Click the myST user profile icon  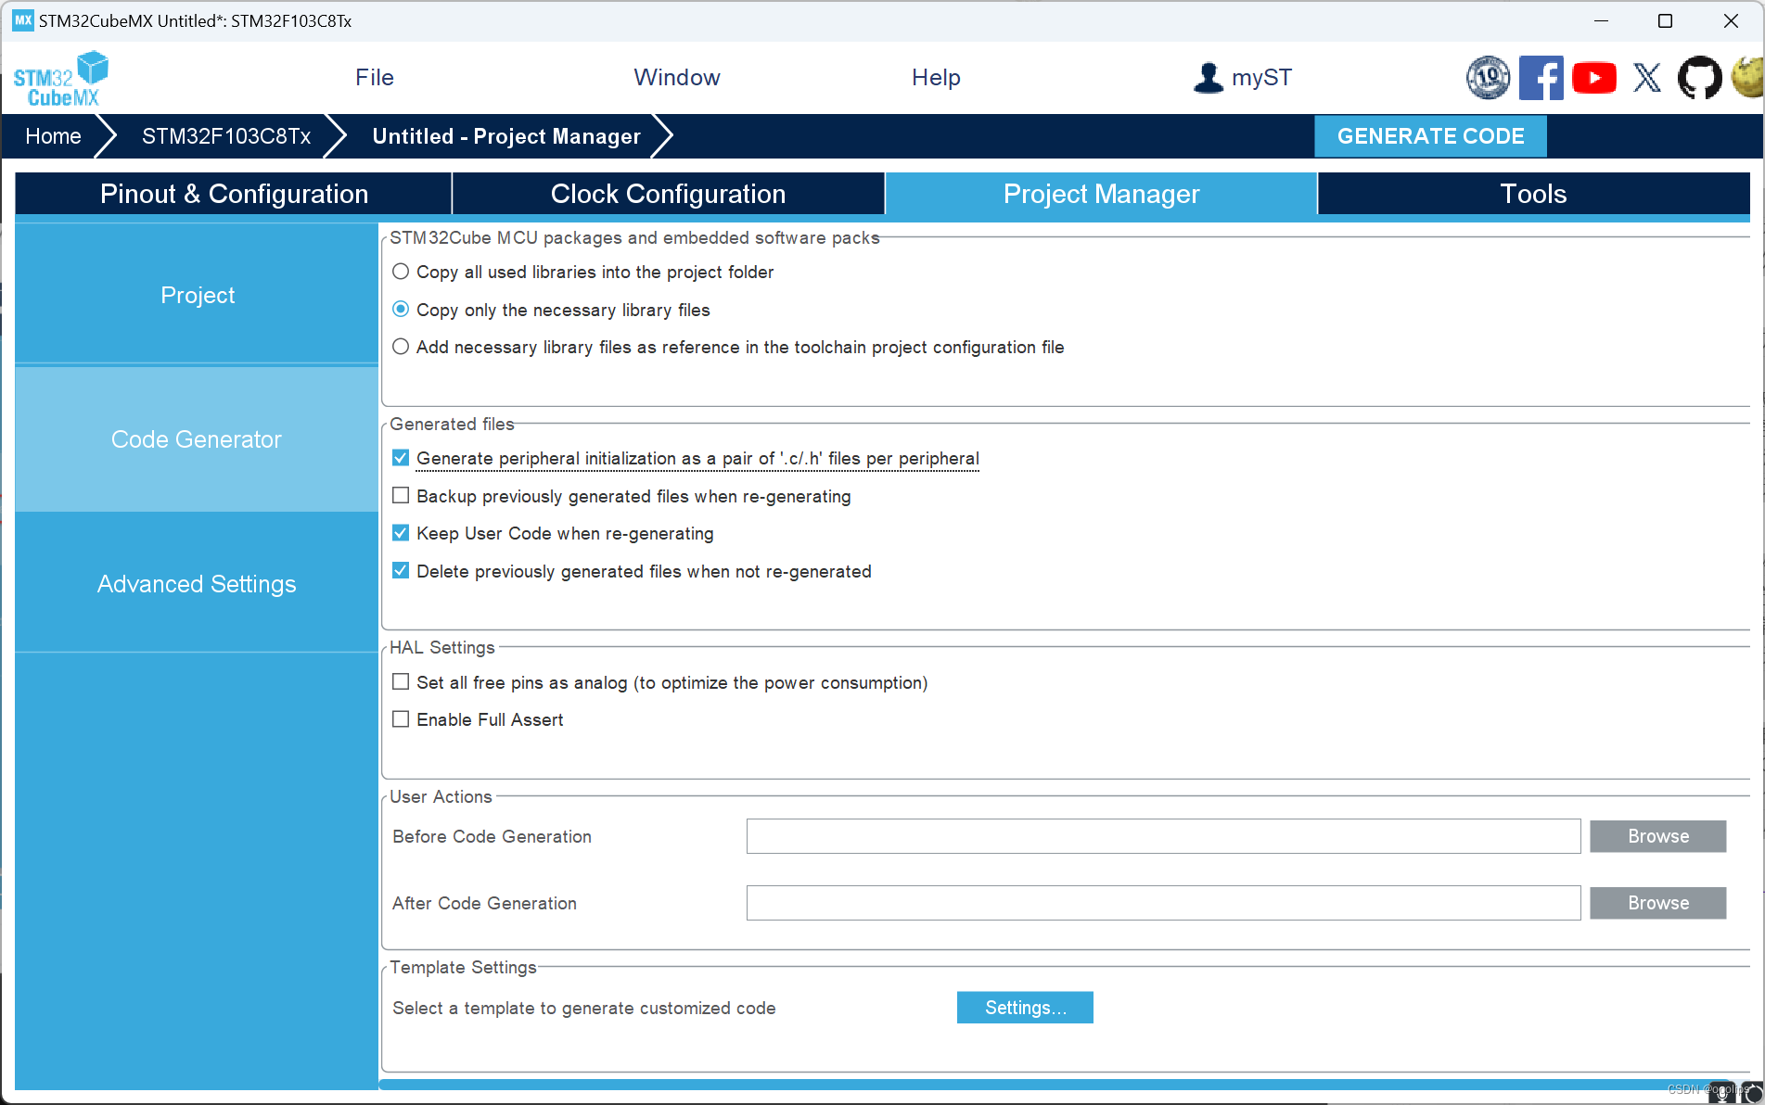point(1208,78)
